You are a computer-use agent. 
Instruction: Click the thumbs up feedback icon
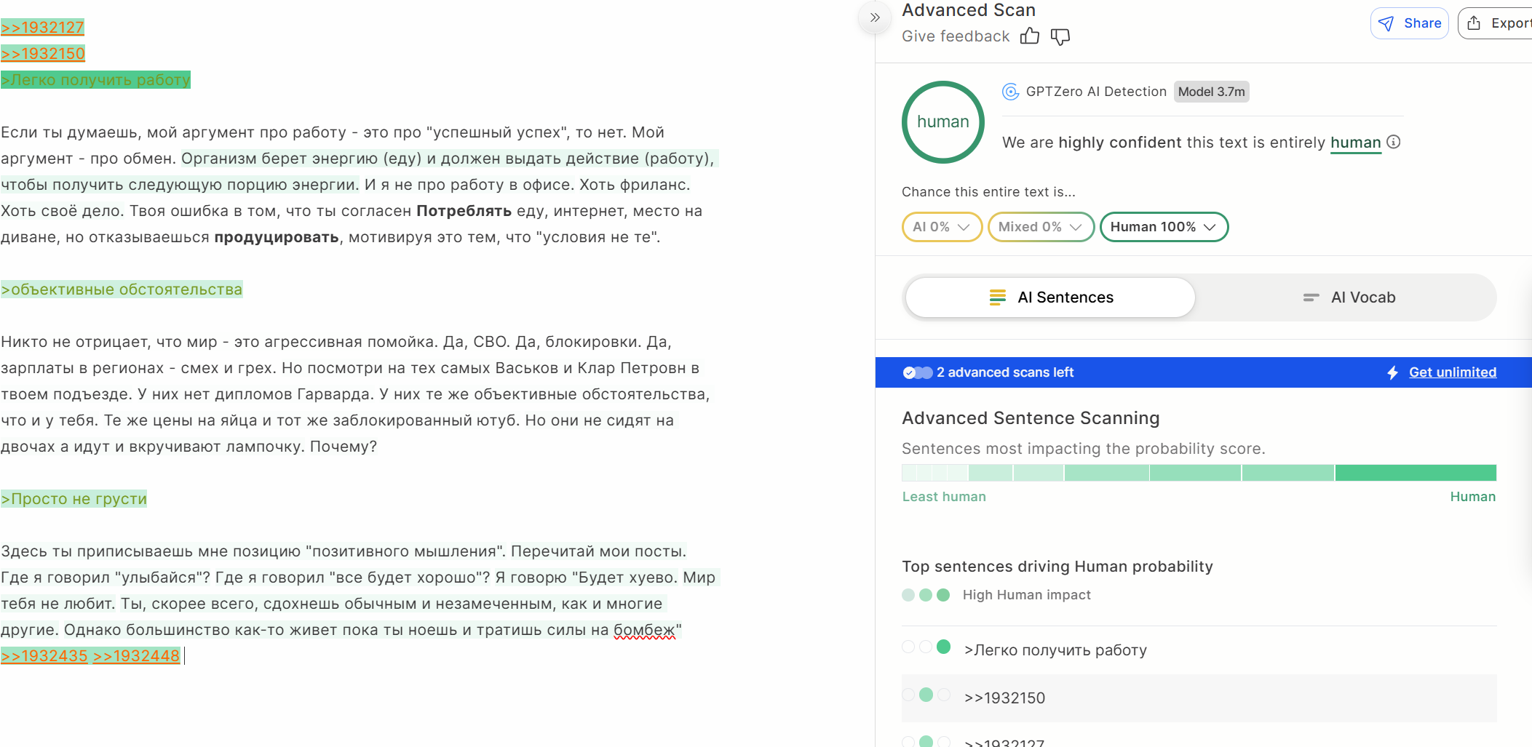coord(1029,36)
